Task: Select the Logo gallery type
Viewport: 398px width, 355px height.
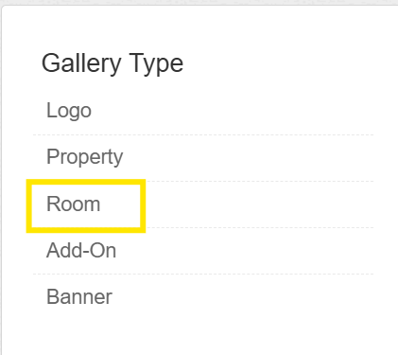Action: pyautogui.click(x=69, y=111)
